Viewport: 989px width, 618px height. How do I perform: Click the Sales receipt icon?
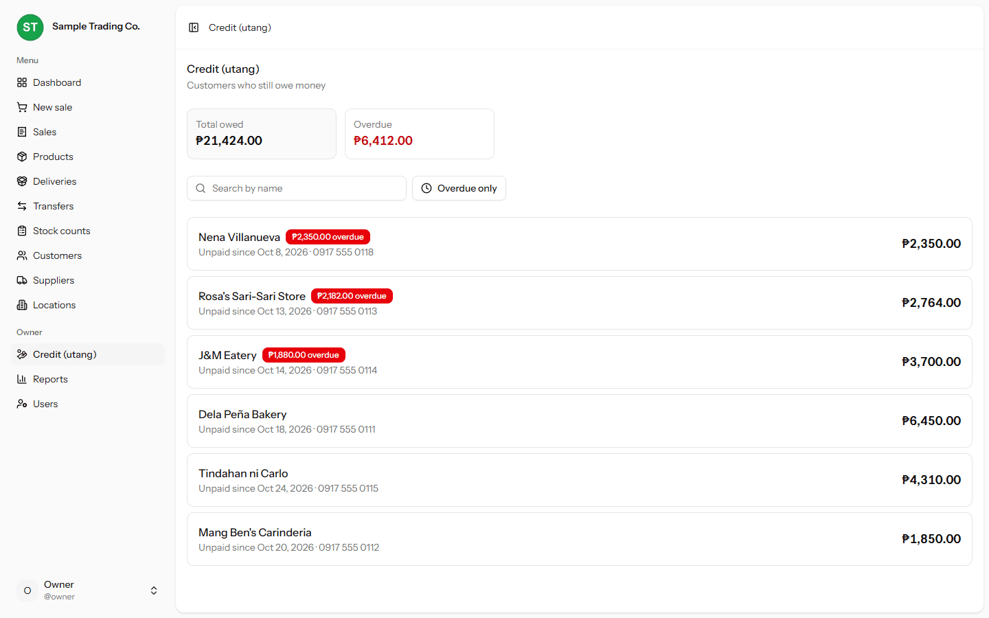click(22, 132)
